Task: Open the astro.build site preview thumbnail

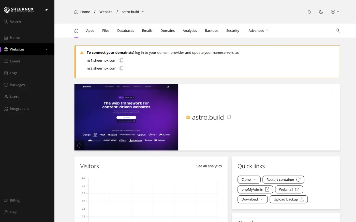Action: coord(126,117)
